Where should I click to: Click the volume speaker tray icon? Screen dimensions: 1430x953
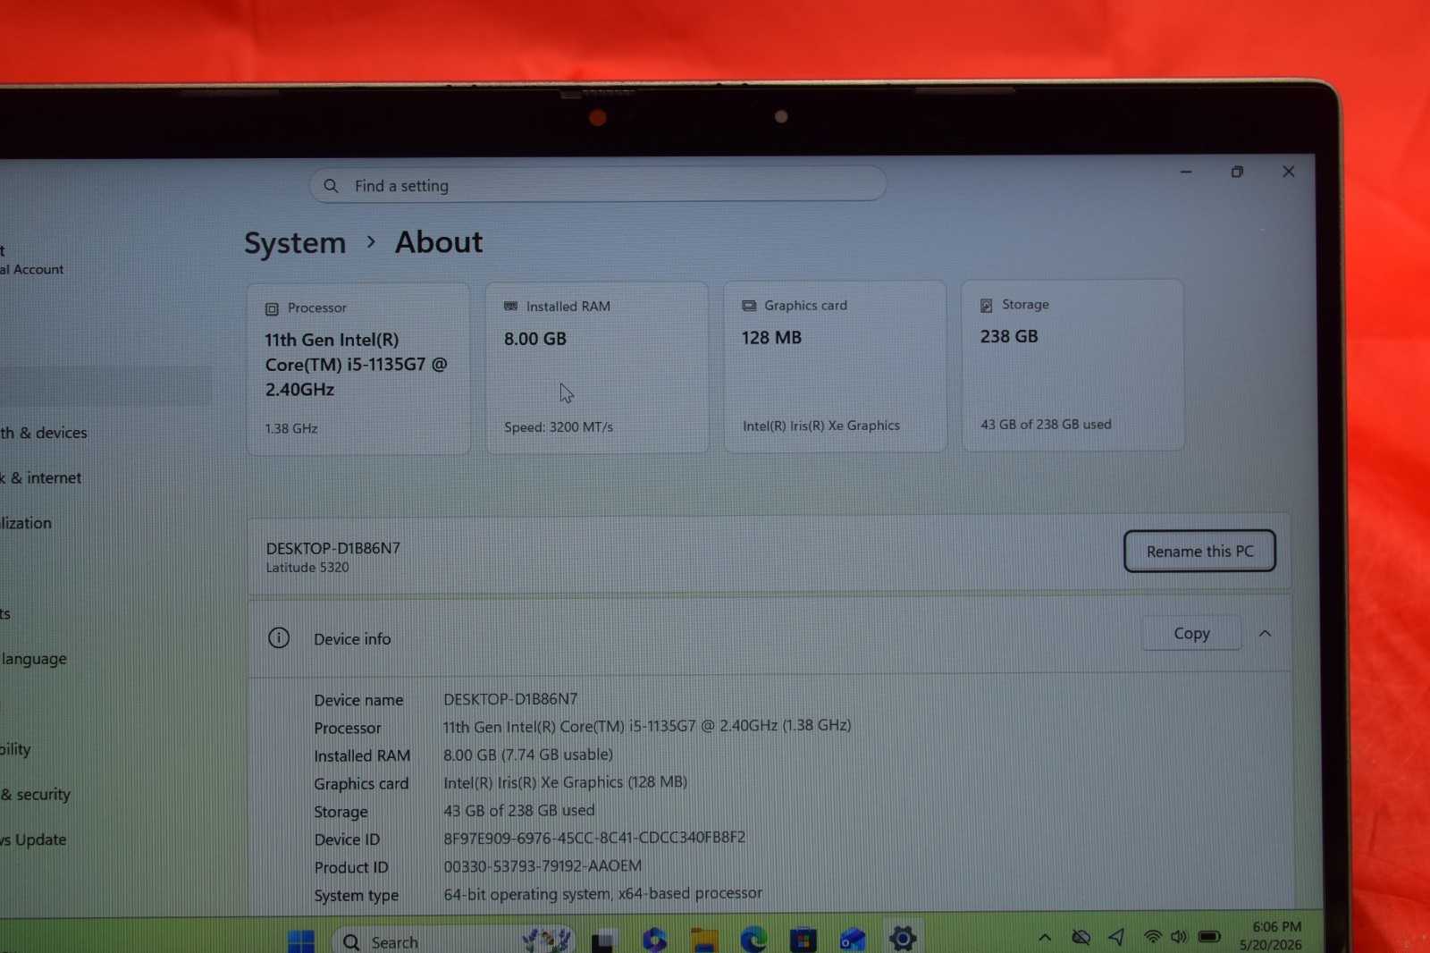(1179, 936)
